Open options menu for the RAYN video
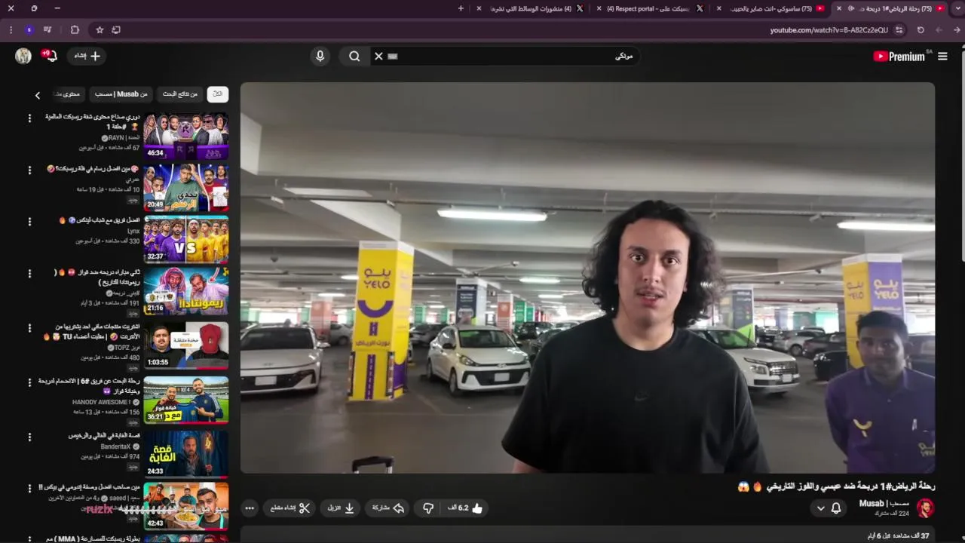Screen dimensions: 965x543 click(29, 118)
